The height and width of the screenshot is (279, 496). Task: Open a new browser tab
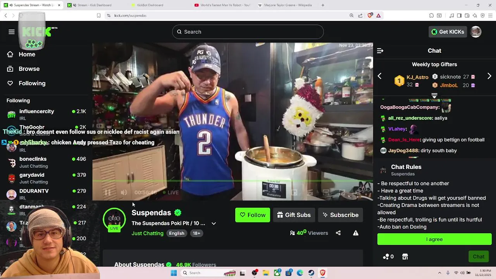(x=323, y=5)
